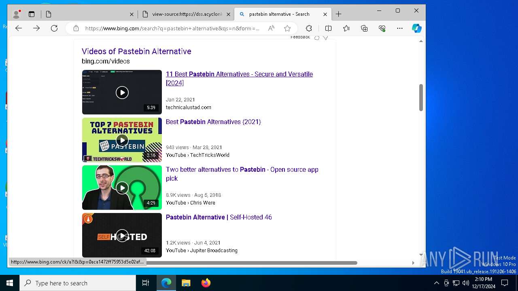Open the Extensions puzzle icon
This screenshot has height=291, width=518.
click(309, 28)
